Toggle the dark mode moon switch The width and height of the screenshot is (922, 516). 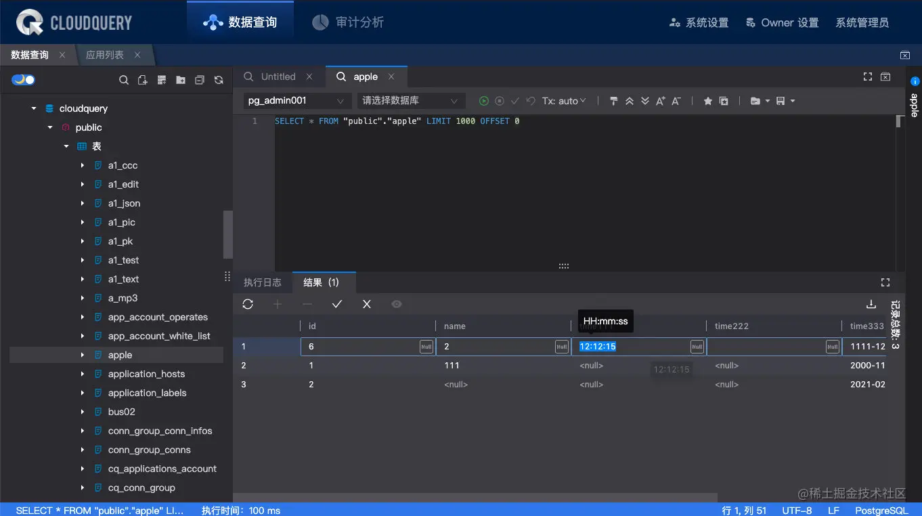23,80
